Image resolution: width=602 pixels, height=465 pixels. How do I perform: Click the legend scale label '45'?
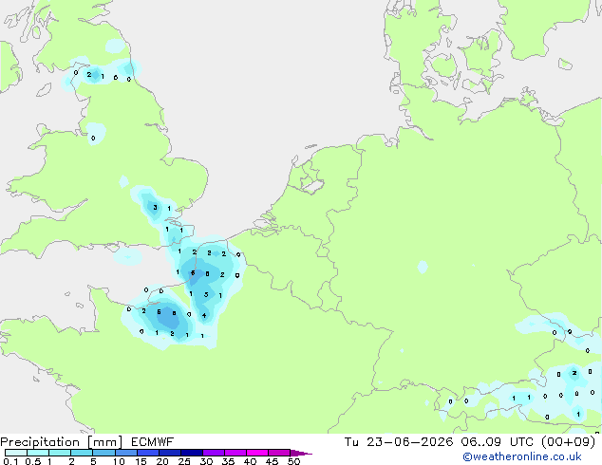click(272, 461)
